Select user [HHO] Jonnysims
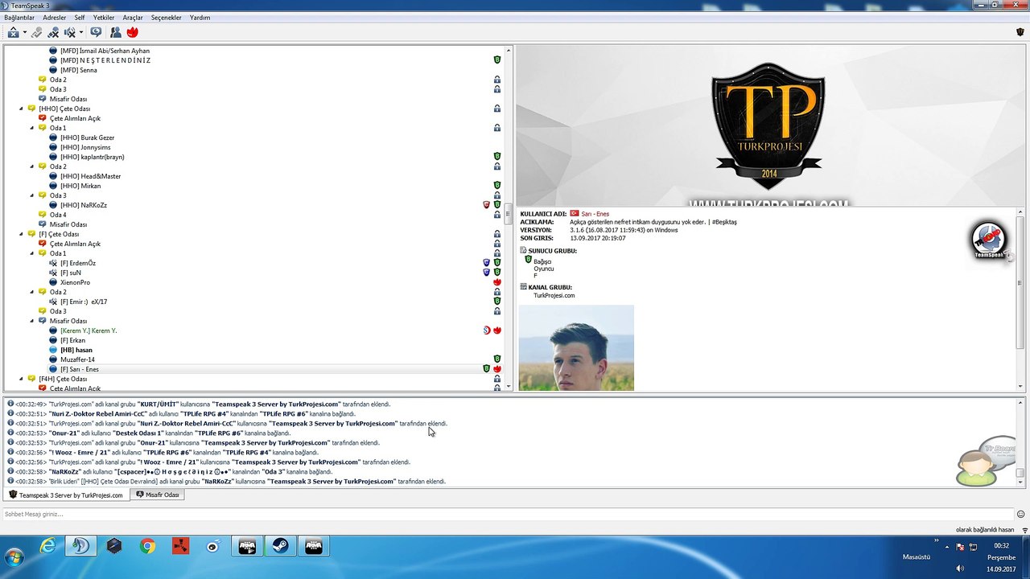 85,147
